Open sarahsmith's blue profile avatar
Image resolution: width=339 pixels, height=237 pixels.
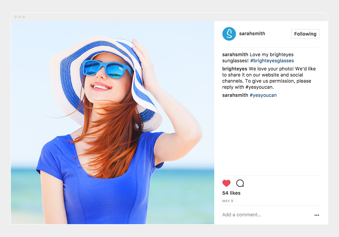tap(229, 34)
